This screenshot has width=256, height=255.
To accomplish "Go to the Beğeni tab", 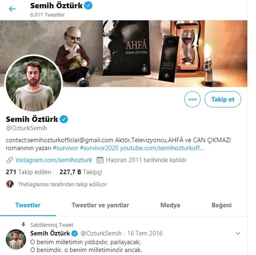I will pyautogui.click(x=221, y=205).
